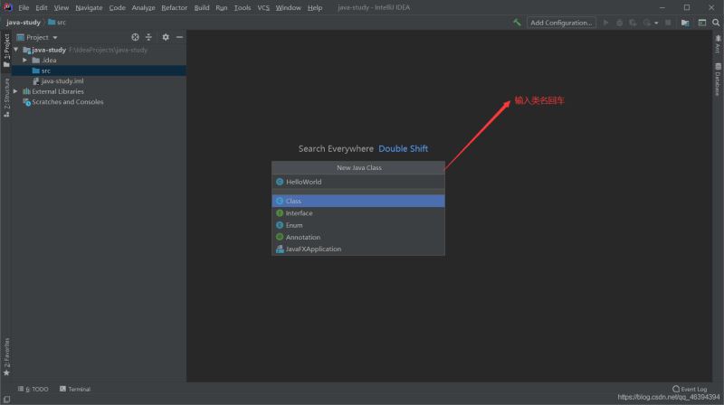Screen dimensions: 724x405
Task: Toggle tool window bars in bottom-left corner
Action: [x=5, y=389]
